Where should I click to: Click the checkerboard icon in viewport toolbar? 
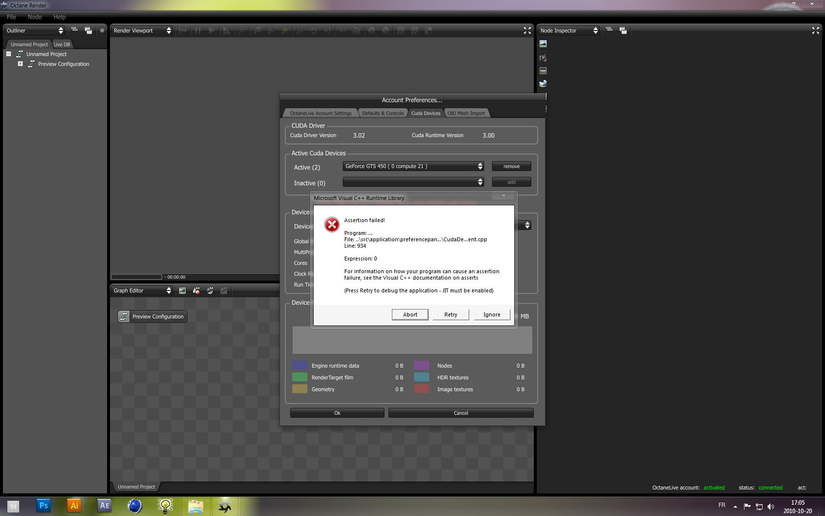(414, 30)
